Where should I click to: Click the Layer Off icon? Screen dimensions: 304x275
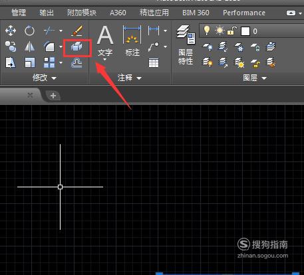tap(208, 47)
